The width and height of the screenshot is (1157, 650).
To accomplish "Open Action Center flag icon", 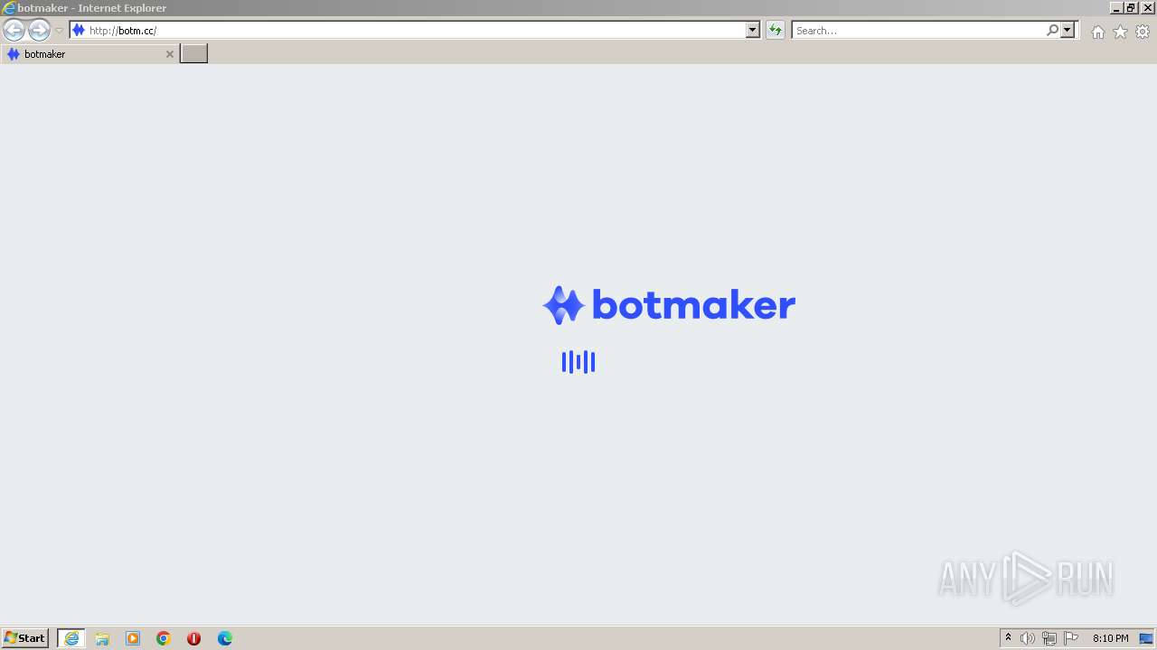I will tap(1071, 638).
